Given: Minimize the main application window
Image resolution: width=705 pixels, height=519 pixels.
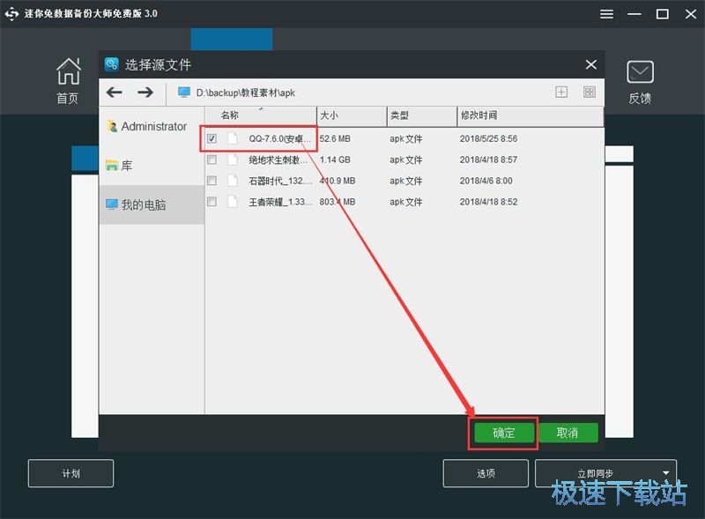Looking at the screenshot, I should (634, 14).
